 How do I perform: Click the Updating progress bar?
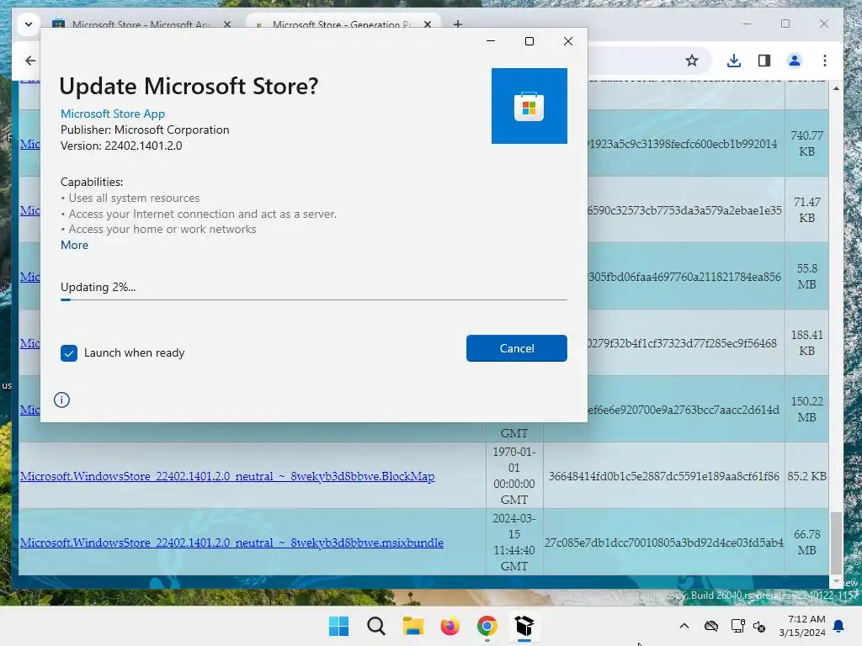pyautogui.click(x=313, y=300)
